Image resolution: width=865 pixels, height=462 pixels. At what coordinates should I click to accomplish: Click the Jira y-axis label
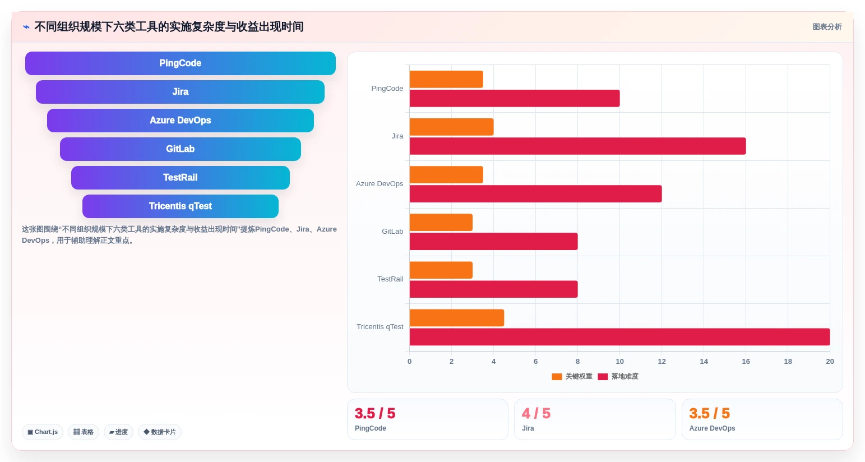tap(397, 136)
